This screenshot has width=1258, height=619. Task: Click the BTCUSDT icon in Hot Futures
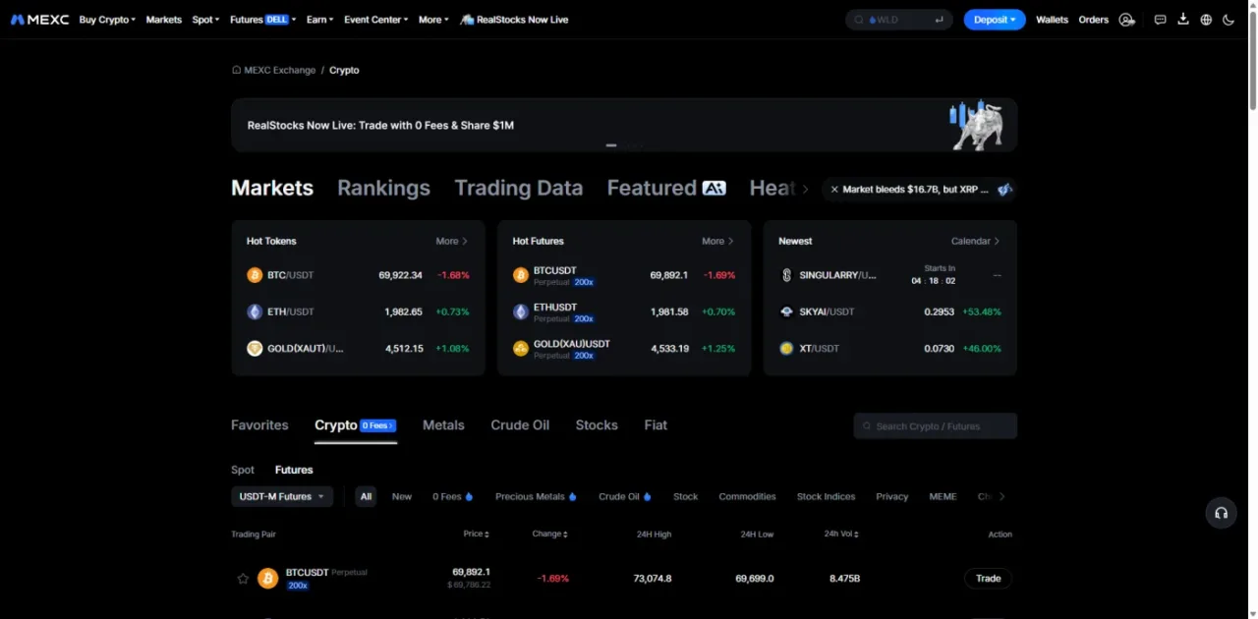521,275
